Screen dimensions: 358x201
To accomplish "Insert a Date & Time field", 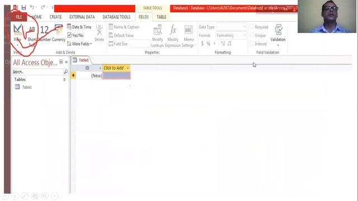I will point(79,27).
